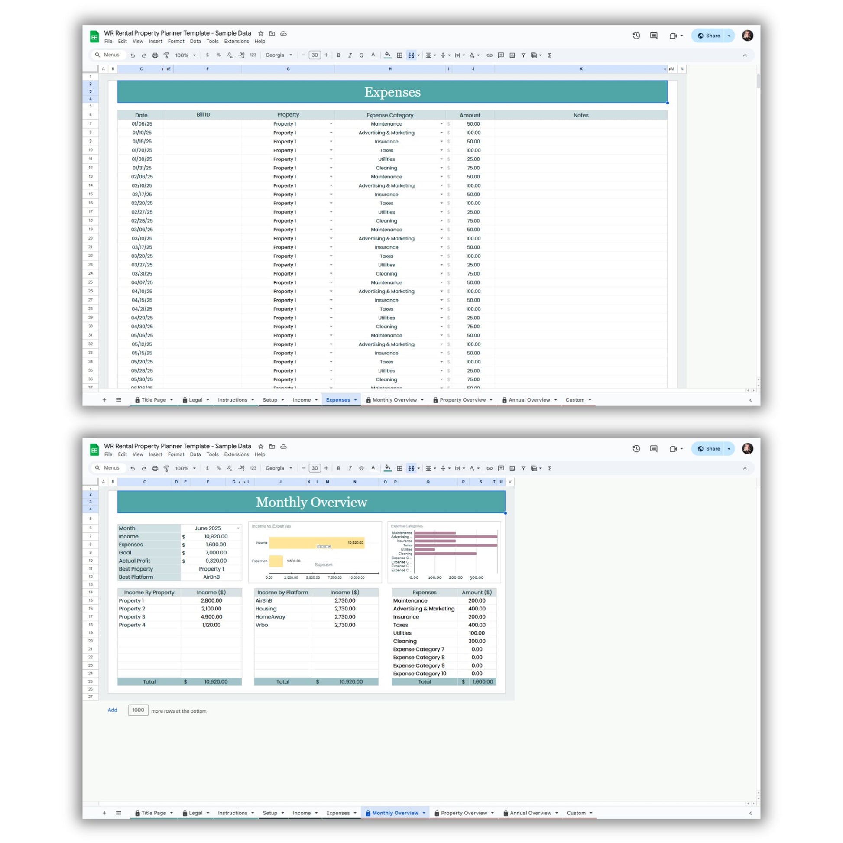
Task: Click the Add link to add more rows
Action: tap(112, 710)
